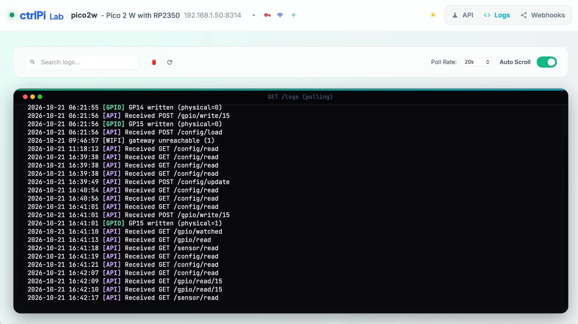
Task: Select the POST /config/update log line
Action: coord(128,182)
